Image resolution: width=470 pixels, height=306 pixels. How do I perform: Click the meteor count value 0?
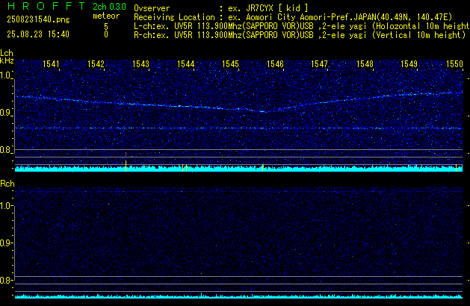[x=106, y=34]
